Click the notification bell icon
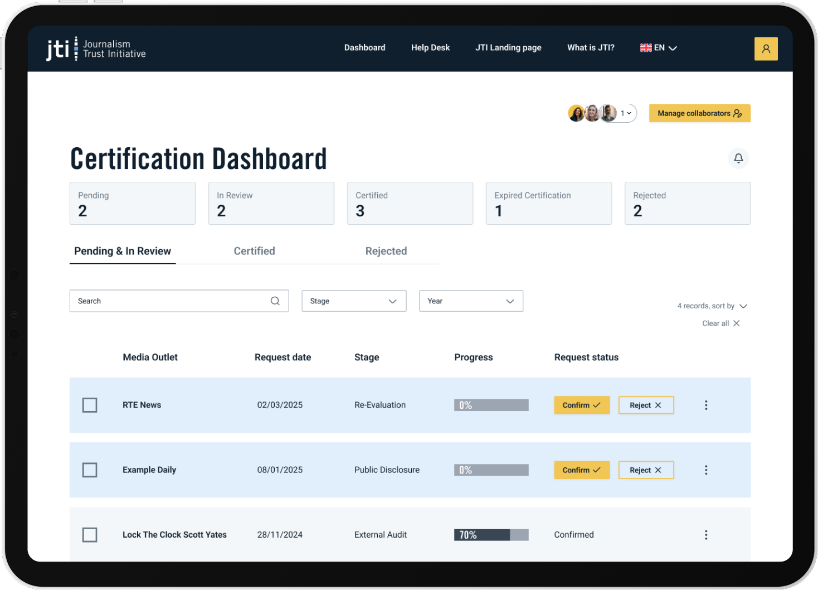This screenshot has height=590, width=818. [738, 158]
